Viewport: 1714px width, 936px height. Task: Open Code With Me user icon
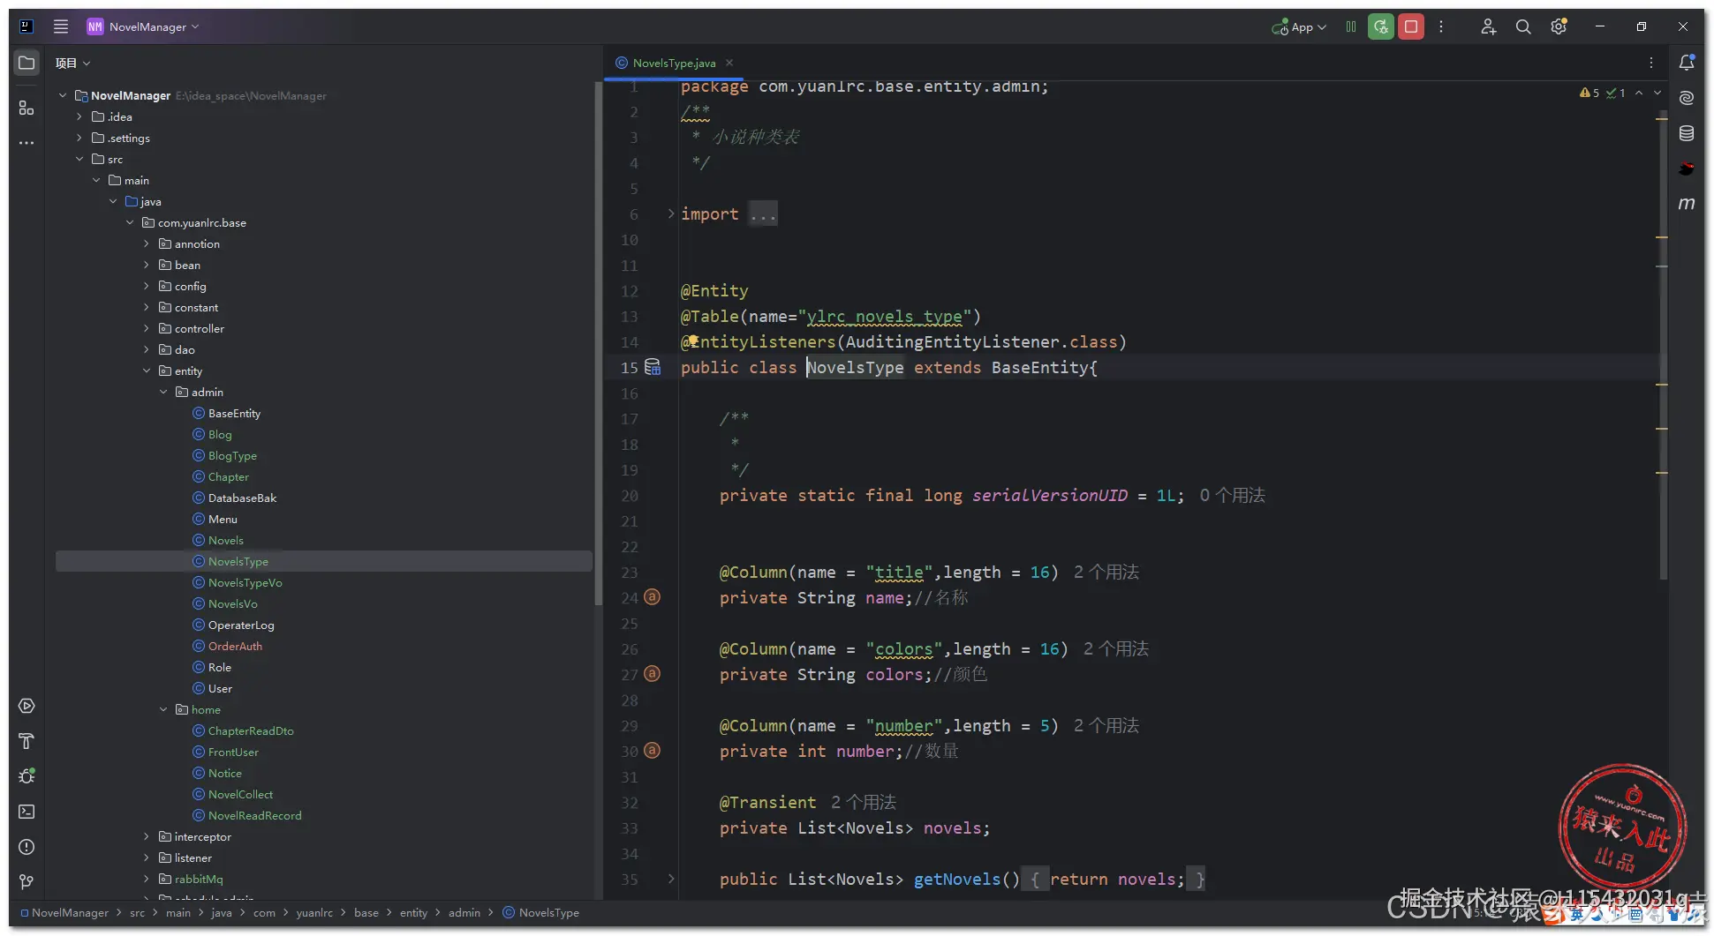click(x=1489, y=26)
